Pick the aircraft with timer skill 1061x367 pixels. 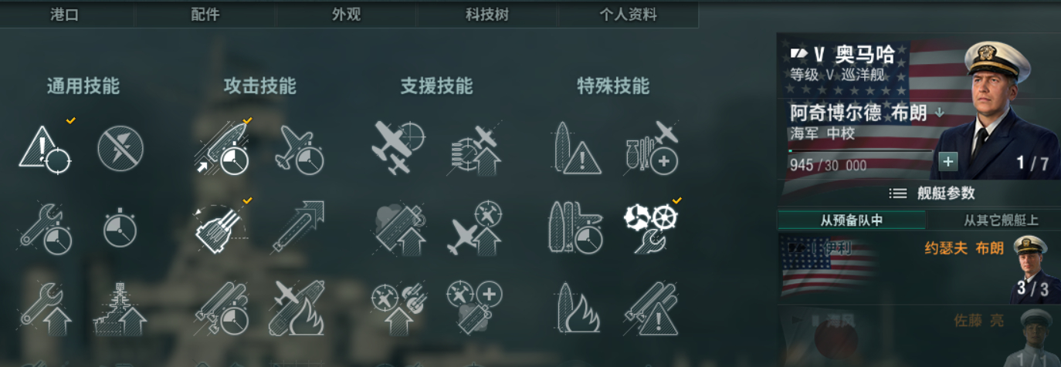coord(300,149)
